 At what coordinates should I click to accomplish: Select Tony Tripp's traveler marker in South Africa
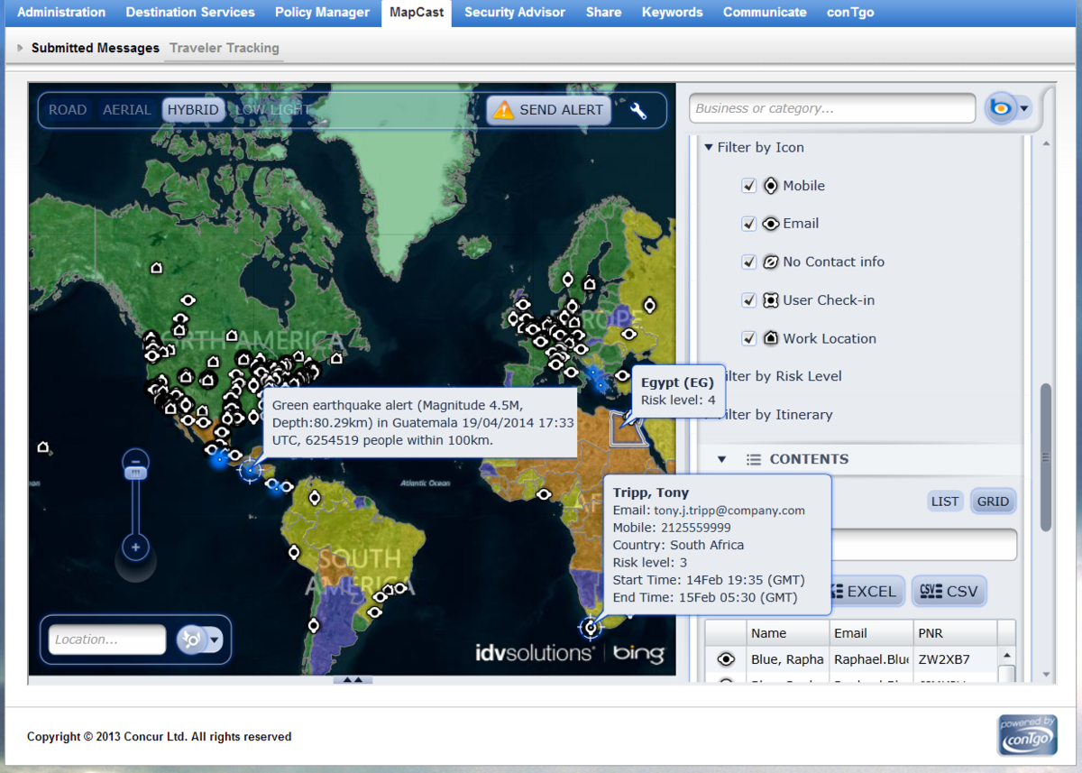point(591,627)
